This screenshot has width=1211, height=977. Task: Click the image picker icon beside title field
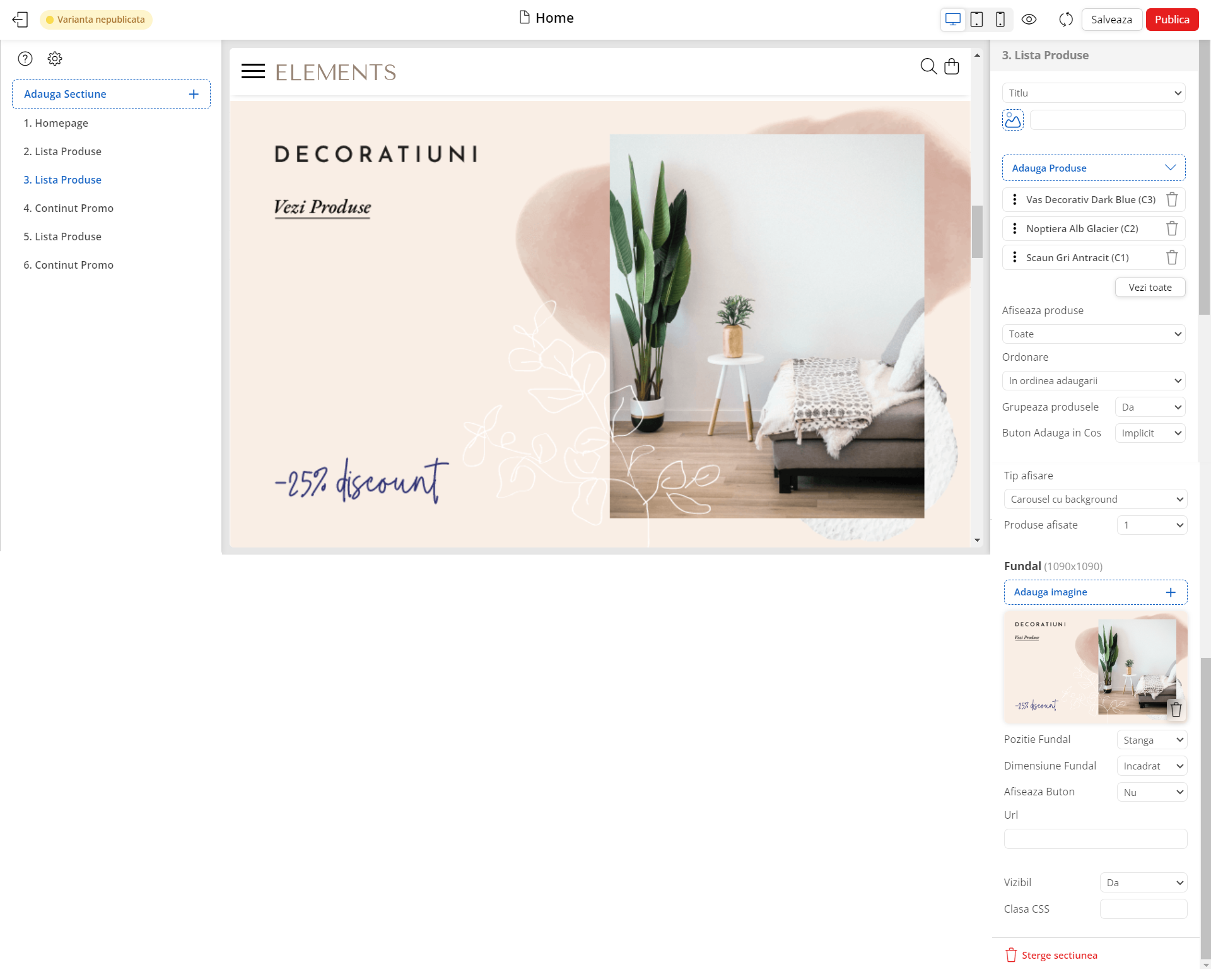(1013, 120)
